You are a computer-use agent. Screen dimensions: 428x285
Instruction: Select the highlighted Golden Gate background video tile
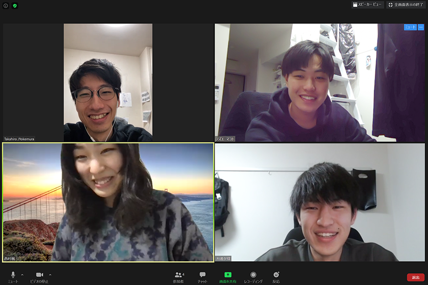(x=108, y=202)
